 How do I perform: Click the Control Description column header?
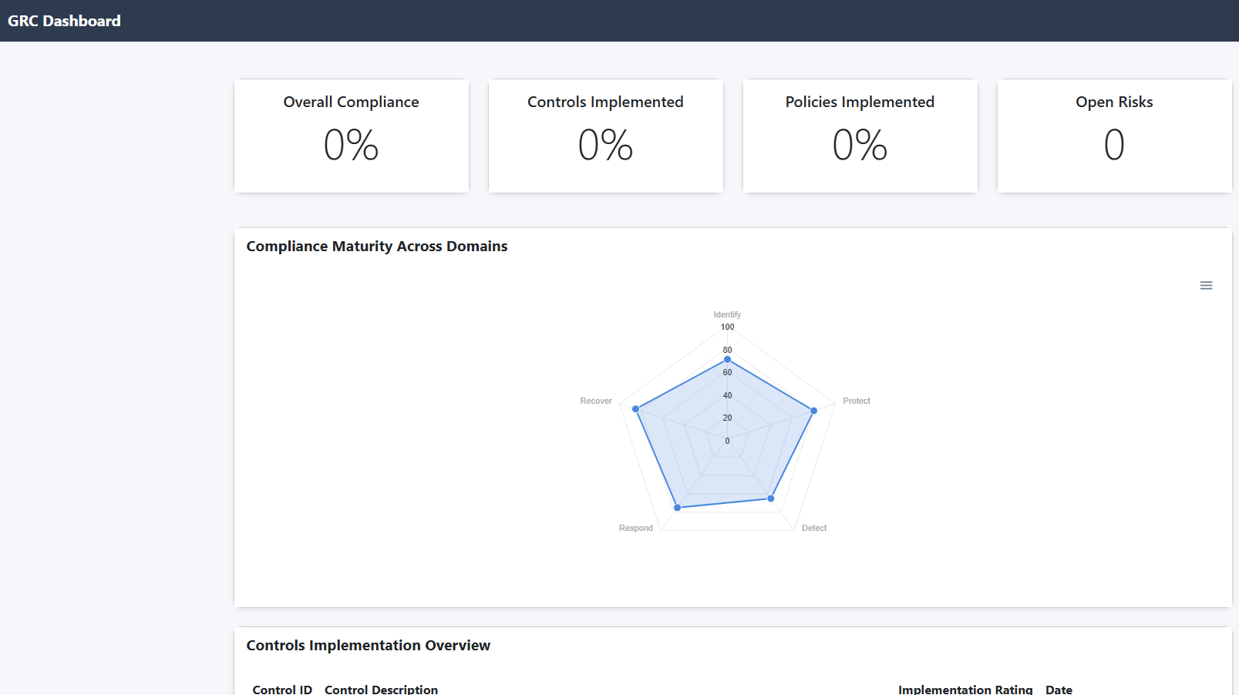(x=381, y=689)
